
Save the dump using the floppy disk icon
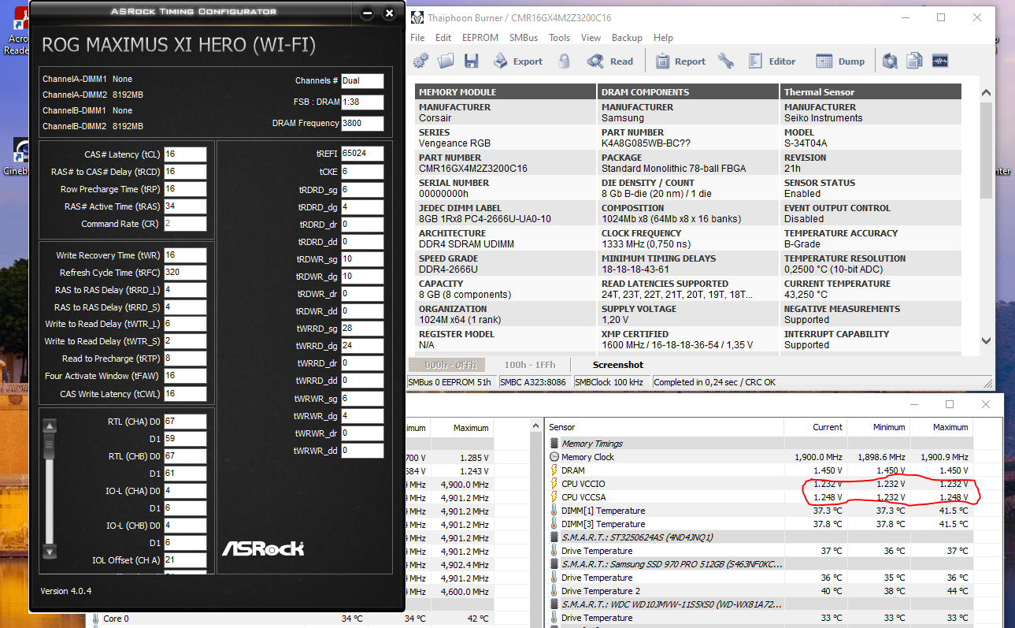click(472, 61)
